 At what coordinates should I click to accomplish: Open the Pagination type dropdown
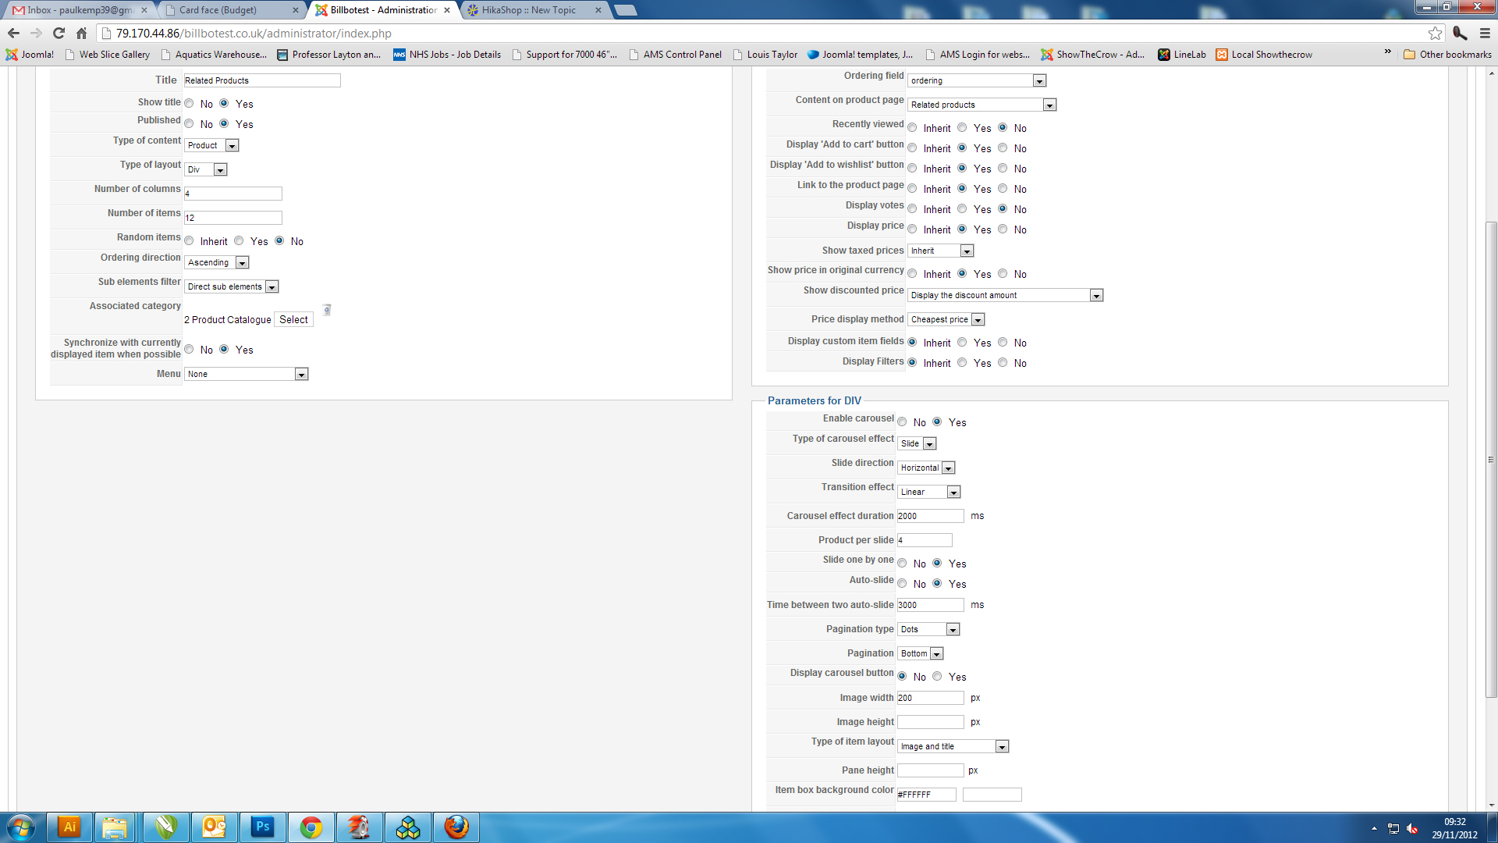pos(928,630)
